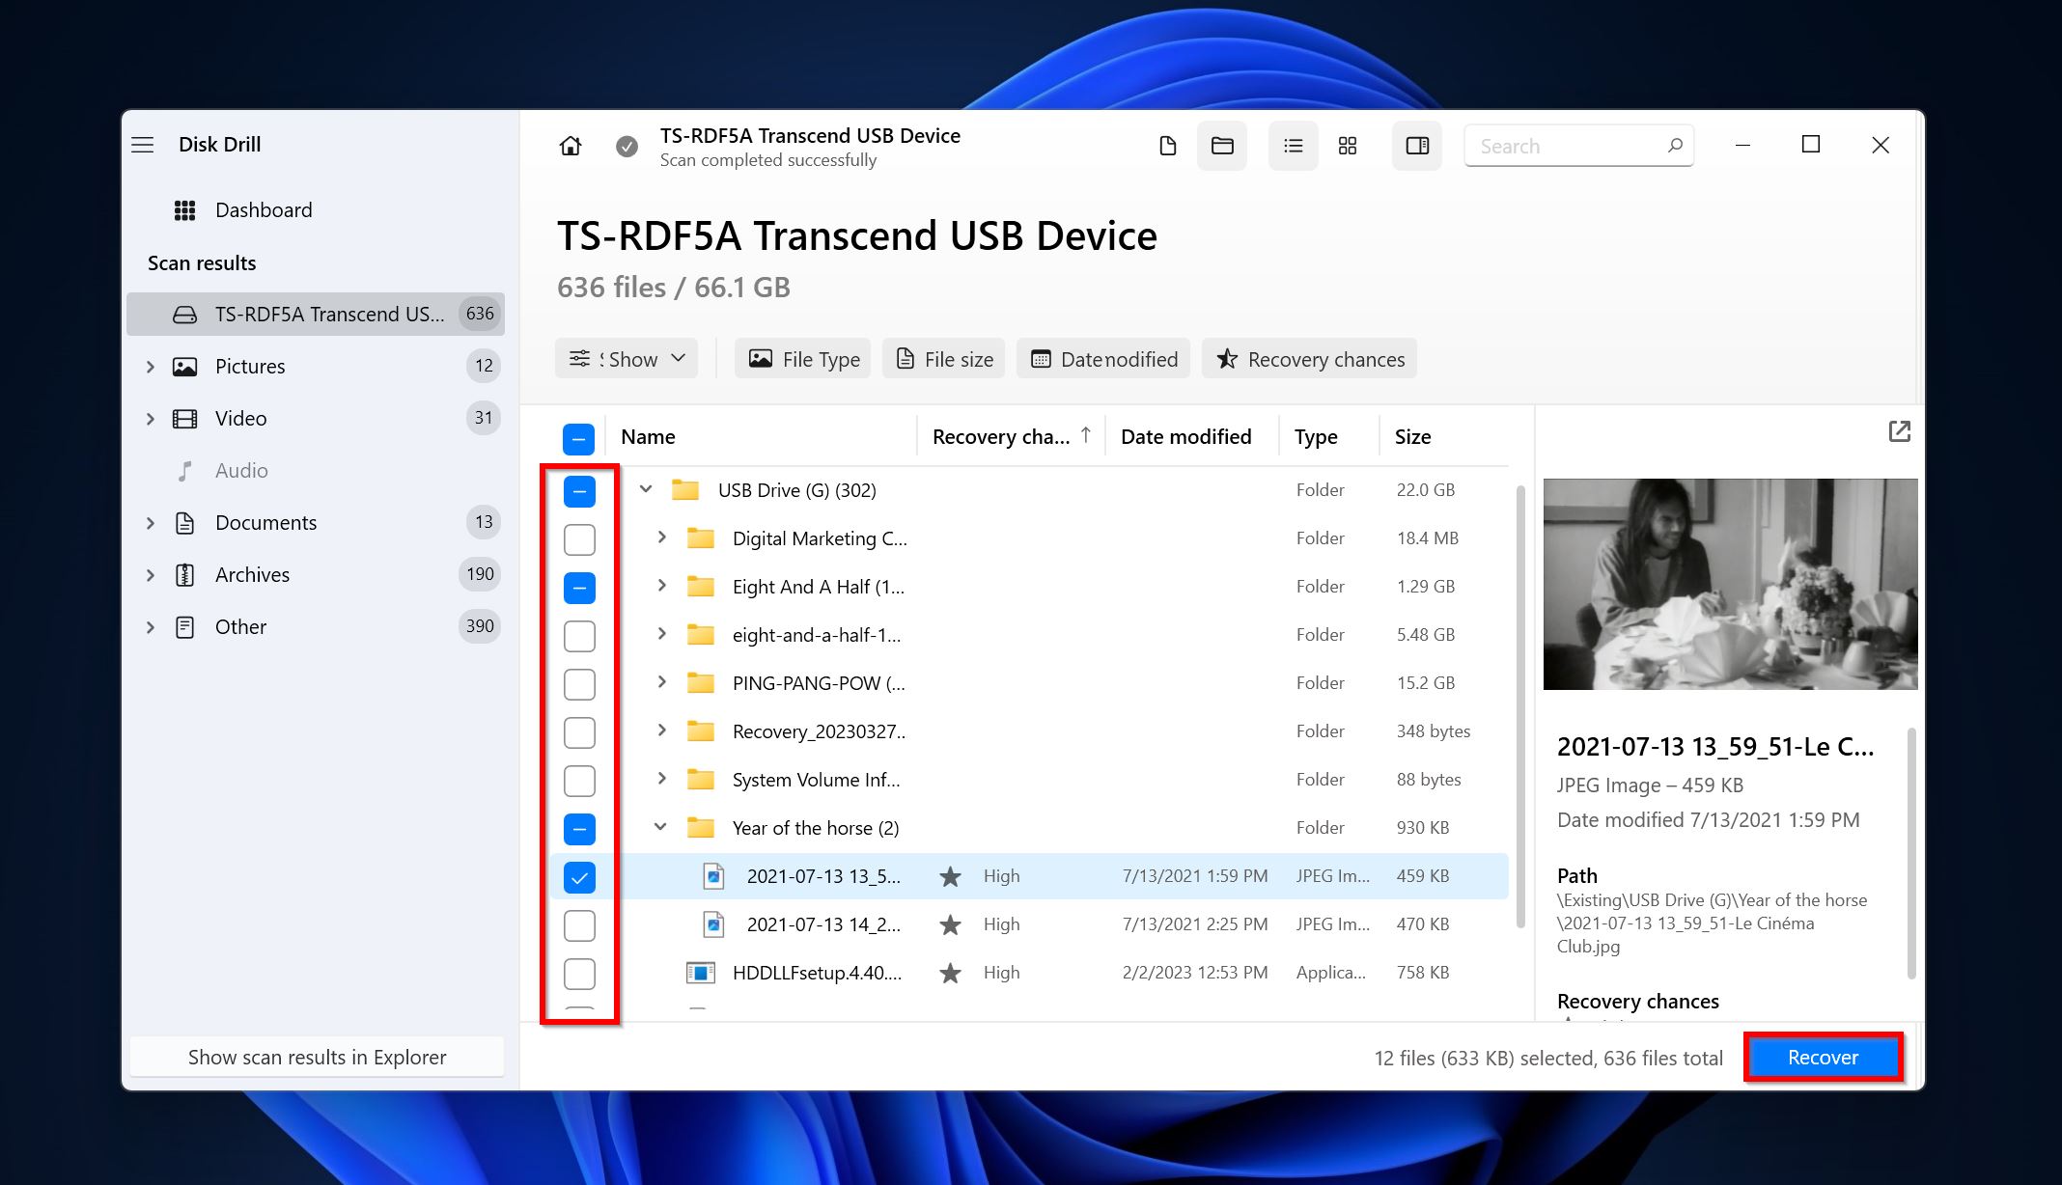Enable checkbox for eight-and-a-half-1... folder
The image size is (2062, 1185).
580,636
